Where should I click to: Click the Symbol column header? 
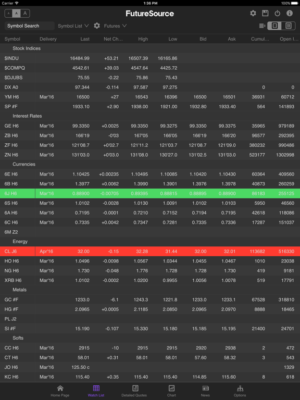tap(12, 39)
